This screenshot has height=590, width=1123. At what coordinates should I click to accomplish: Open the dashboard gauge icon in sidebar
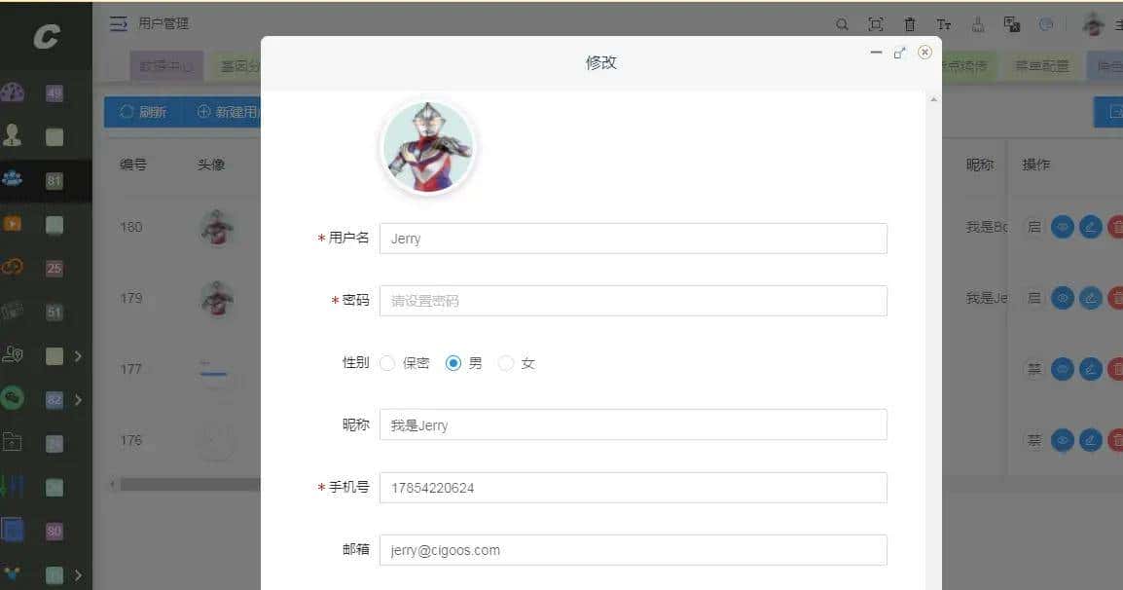pyautogui.click(x=13, y=92)
